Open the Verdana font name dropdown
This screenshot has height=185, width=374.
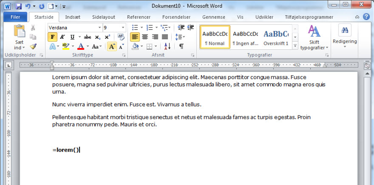[x=100, y=28]
